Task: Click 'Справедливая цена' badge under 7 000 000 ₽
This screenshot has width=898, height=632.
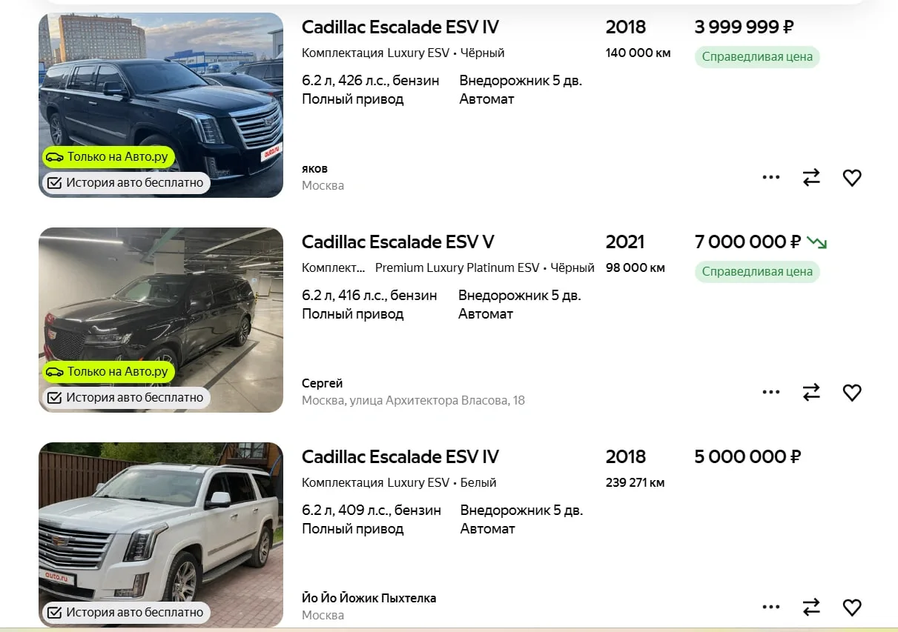Action: coord(757,272)
